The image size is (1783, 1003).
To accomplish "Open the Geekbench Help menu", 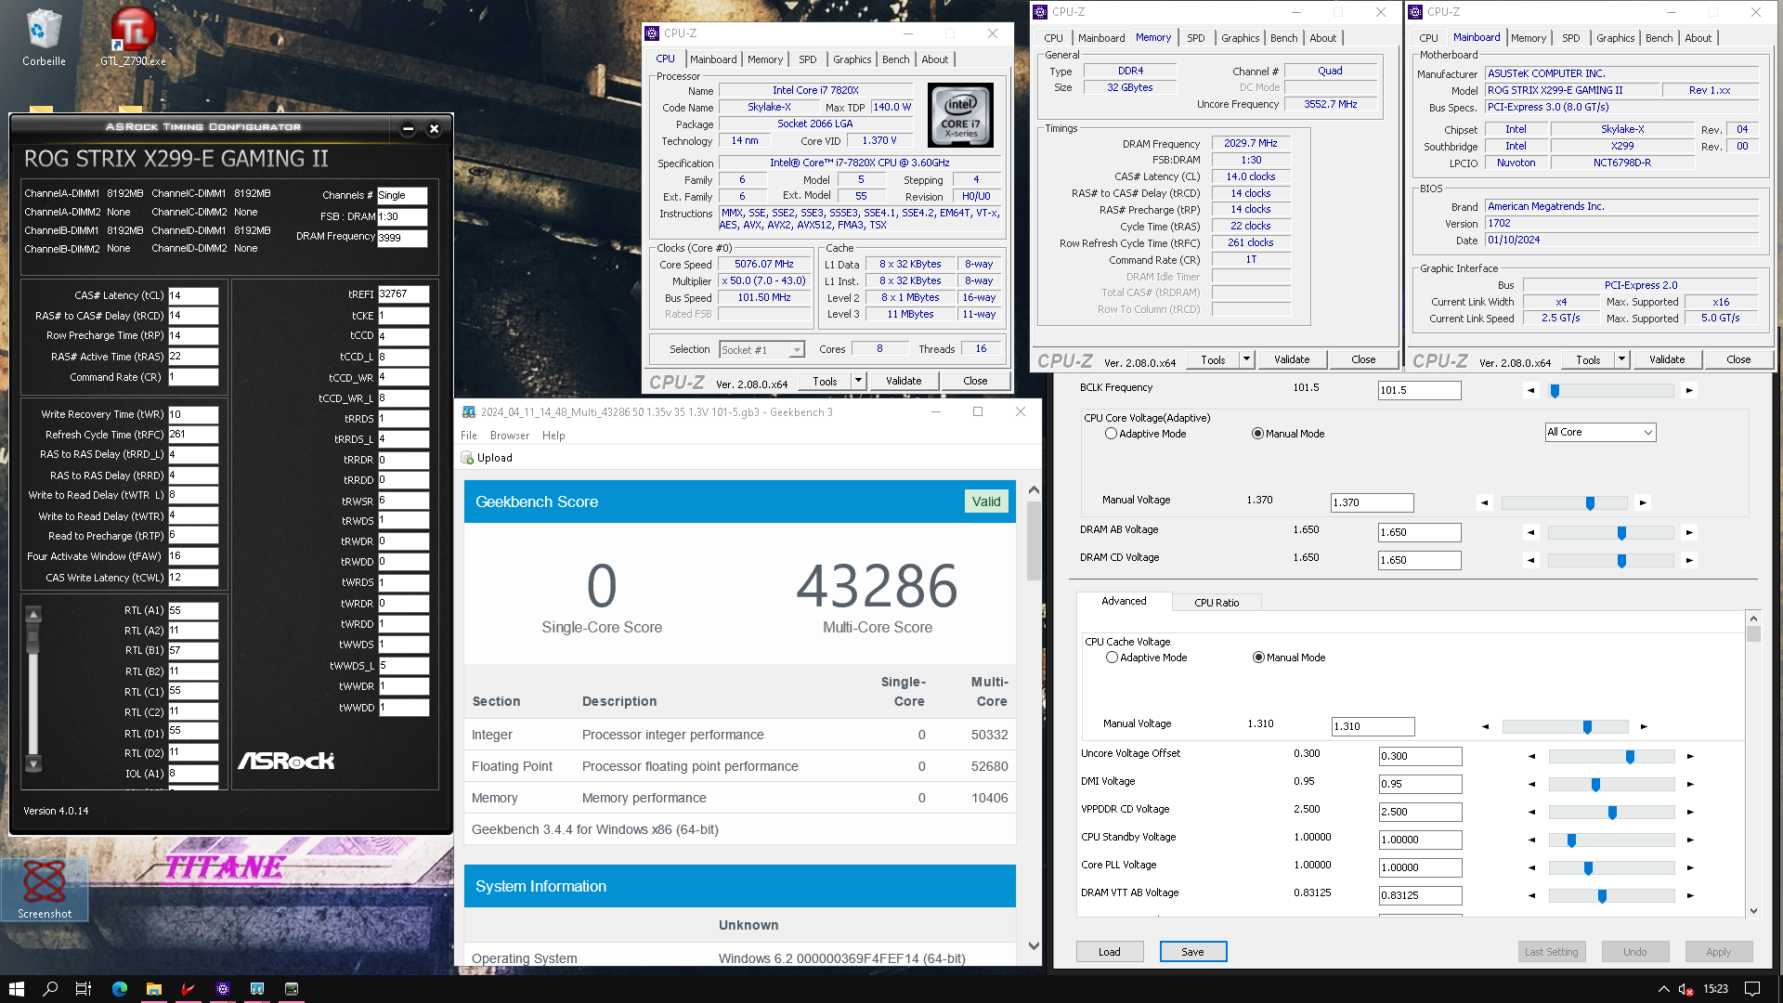I will pyautogui.click(x=553, y=436).
